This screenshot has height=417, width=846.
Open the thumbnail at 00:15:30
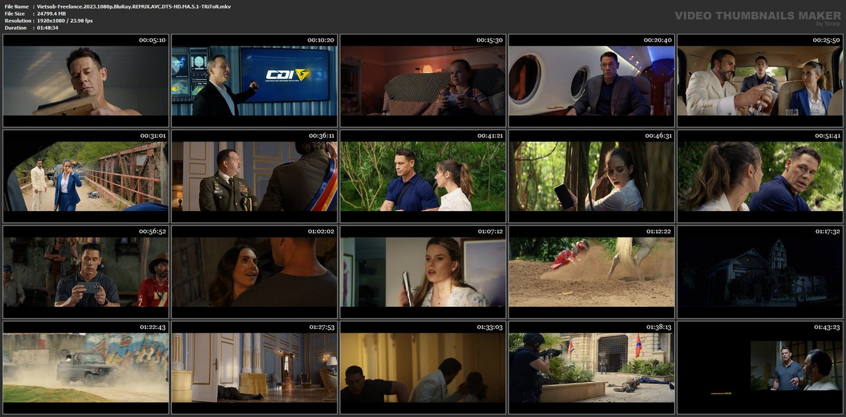pos(423,80)
